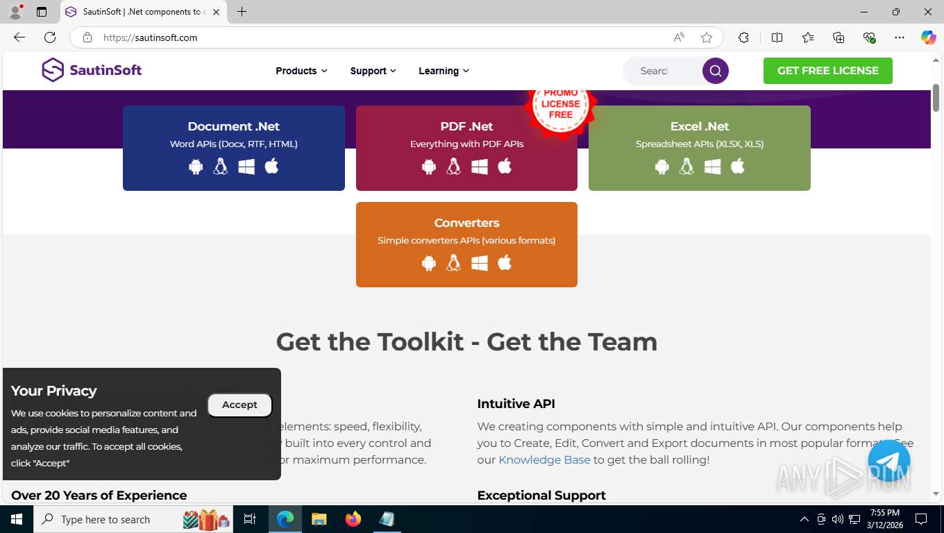Open File Explorer from taskbar

click(319, 519)
